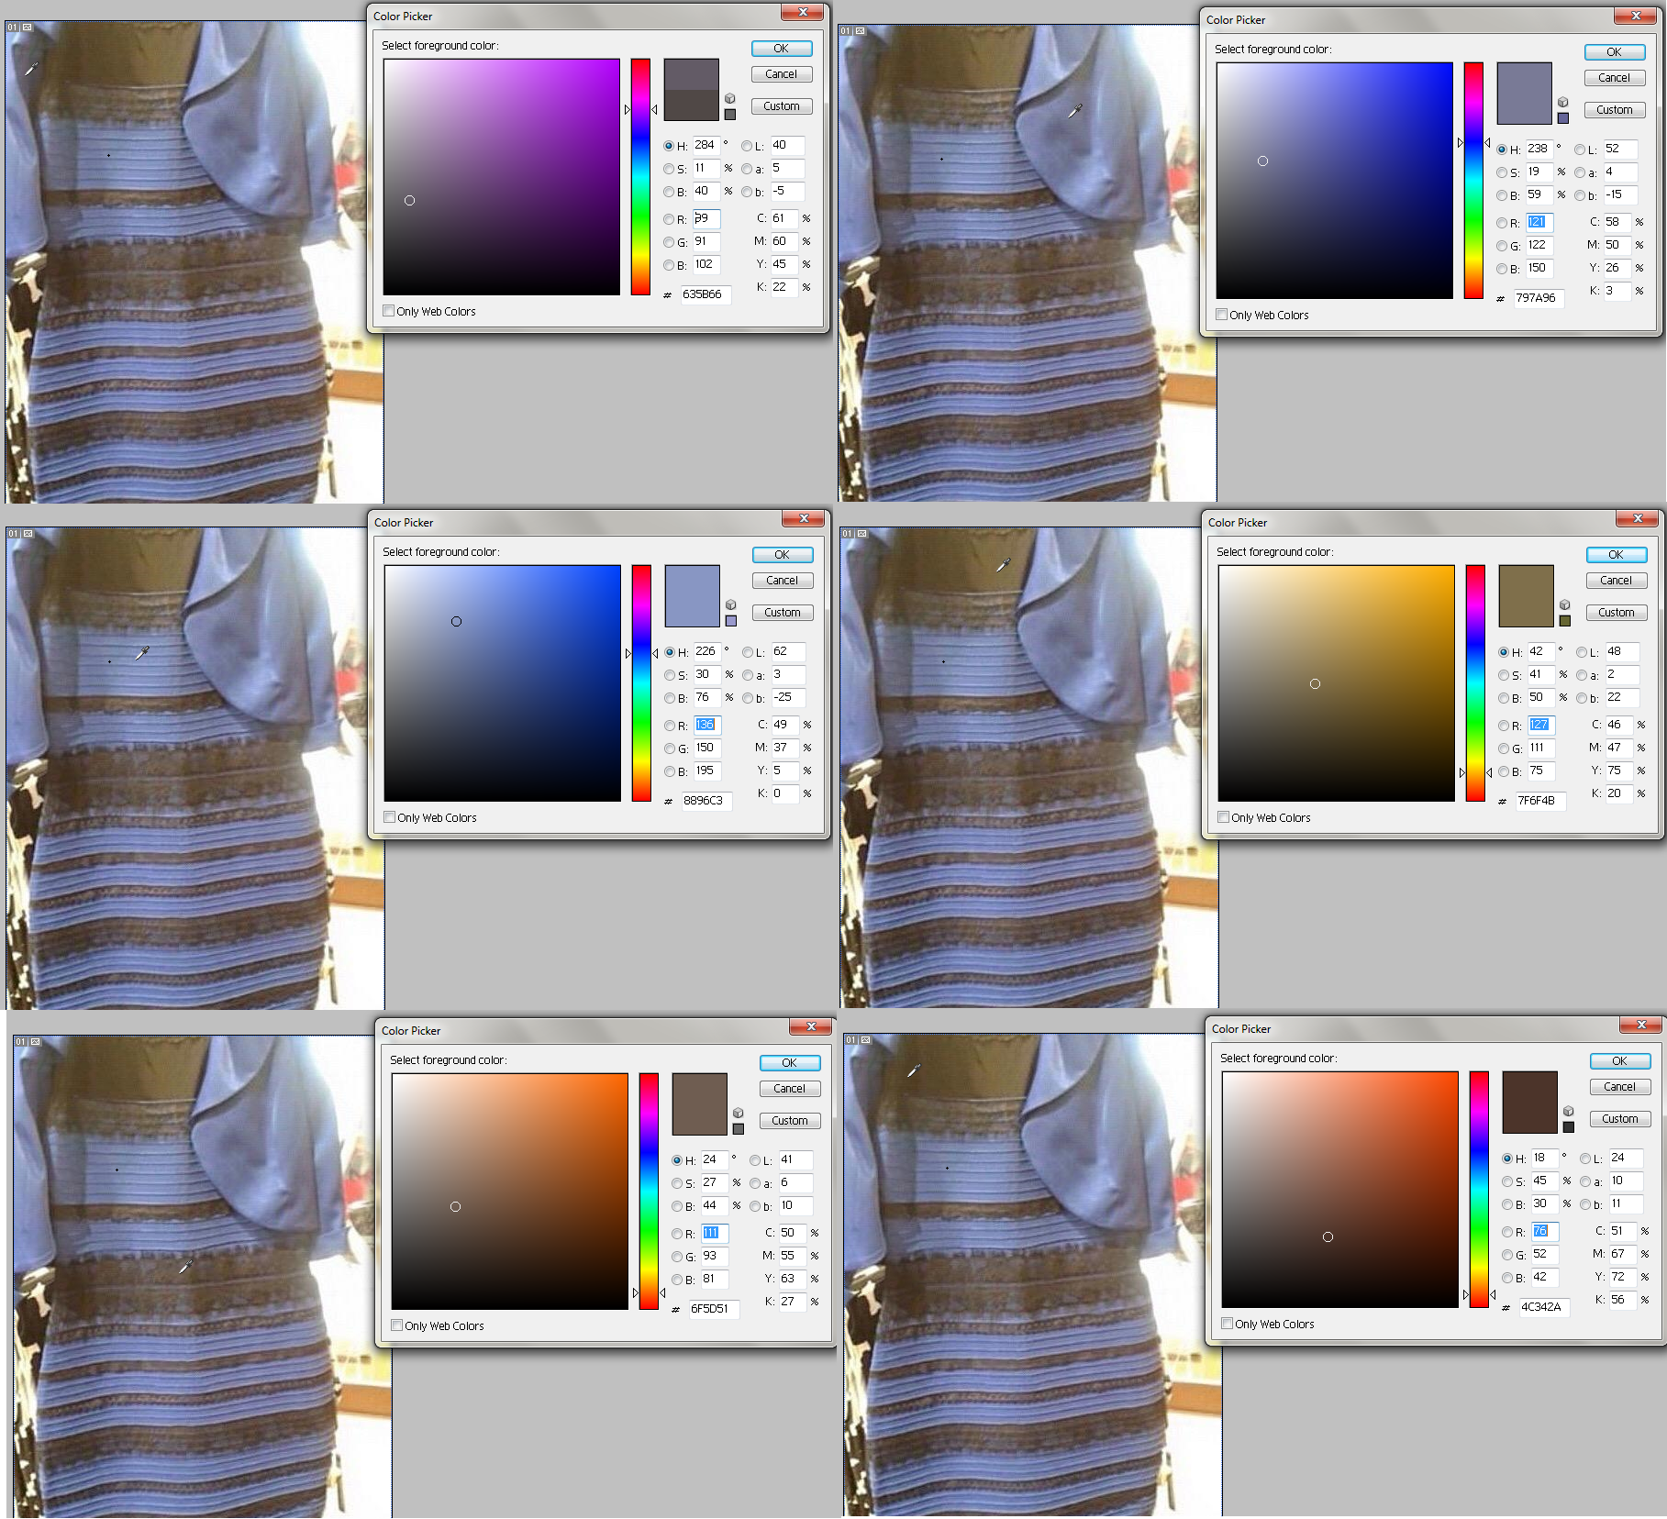This screenshot has width=1667, height=1519.
Task: Enable Only Web Colors in the 635B66 picker
Action: (389, 311)
